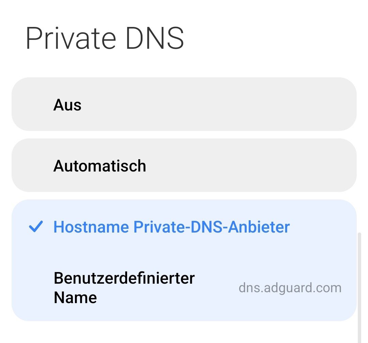Tap the checkmark beside the Hostname option
368x343 pixels.
click(36, 227)
